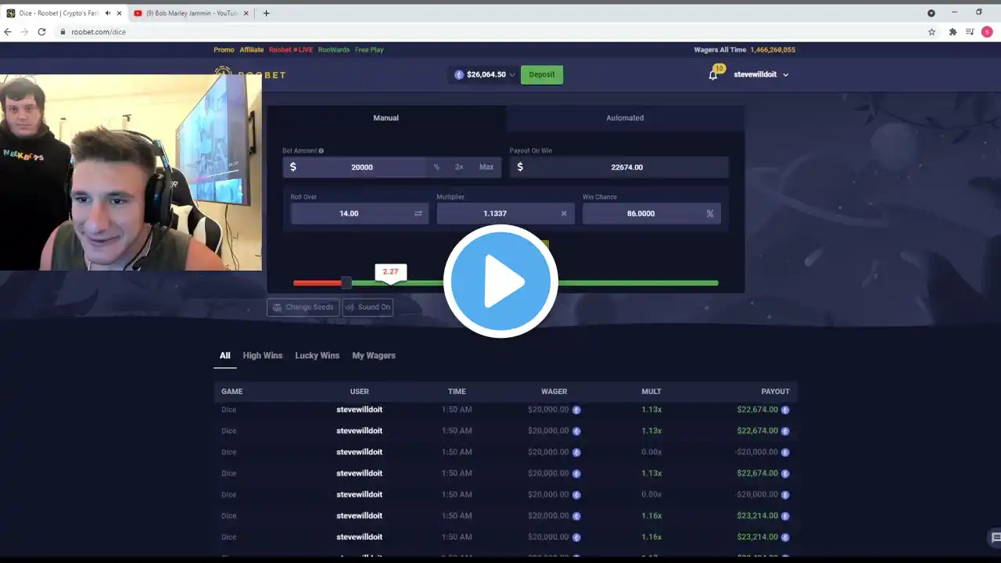This screenshot has width=1001, height=563.
Task: Open the Affiliate link
Action: 252,50
